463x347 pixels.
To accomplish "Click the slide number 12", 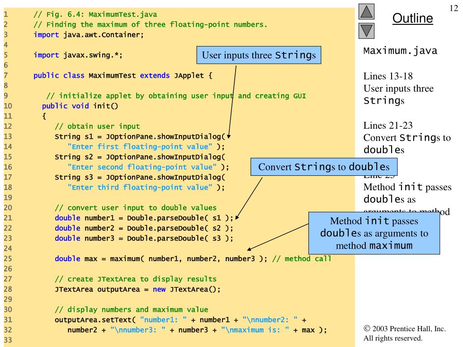I will click(454, 8).
